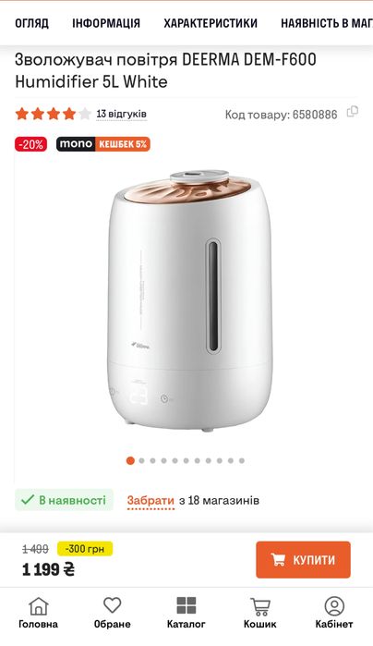Switch to the Огляд tab
The width and height of the screenshot is (373, 646).
coord(31,23)
